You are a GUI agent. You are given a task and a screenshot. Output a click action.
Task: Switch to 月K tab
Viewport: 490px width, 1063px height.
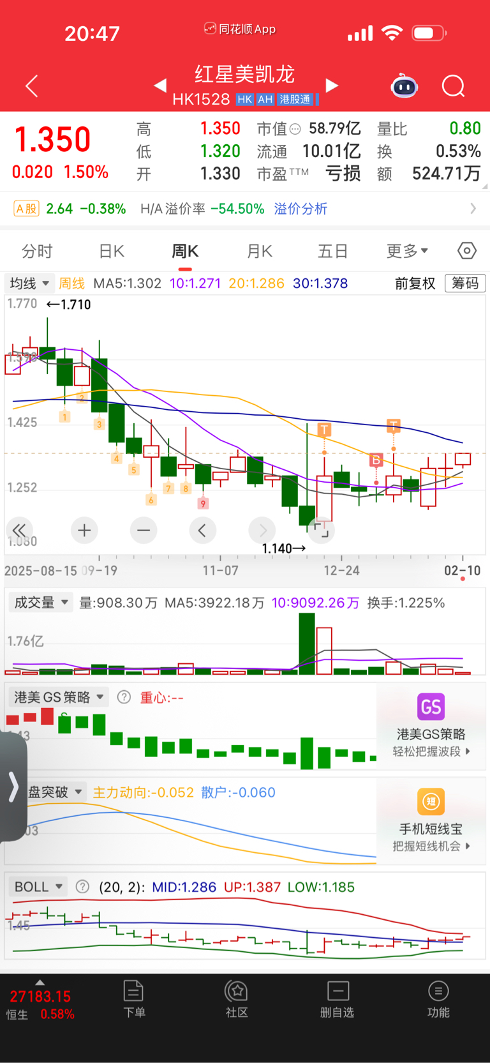click(260, 251)
